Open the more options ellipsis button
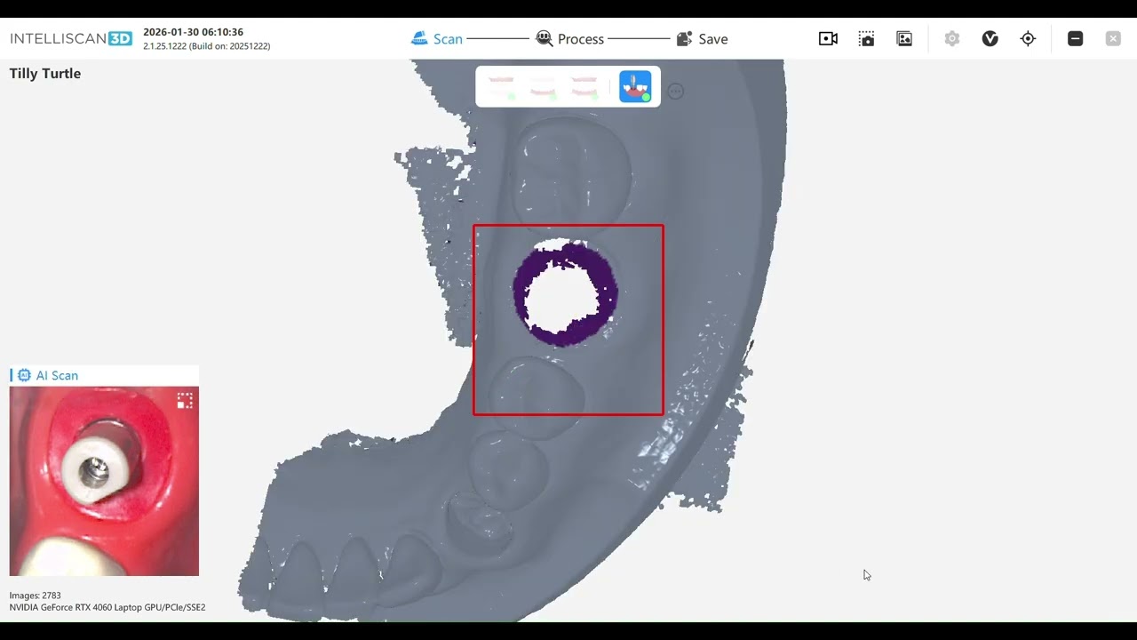1137x640 pixels. 676,92
